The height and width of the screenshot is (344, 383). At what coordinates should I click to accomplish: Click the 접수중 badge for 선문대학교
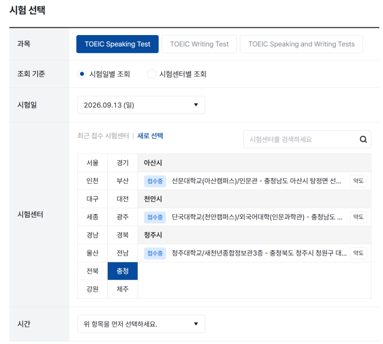(155, 181)
